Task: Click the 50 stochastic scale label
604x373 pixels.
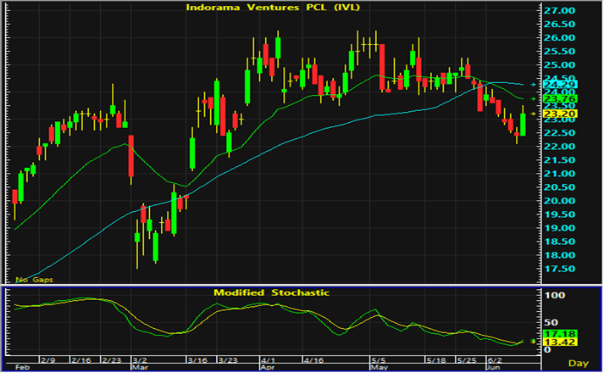Action: click(x=551, y=322)
